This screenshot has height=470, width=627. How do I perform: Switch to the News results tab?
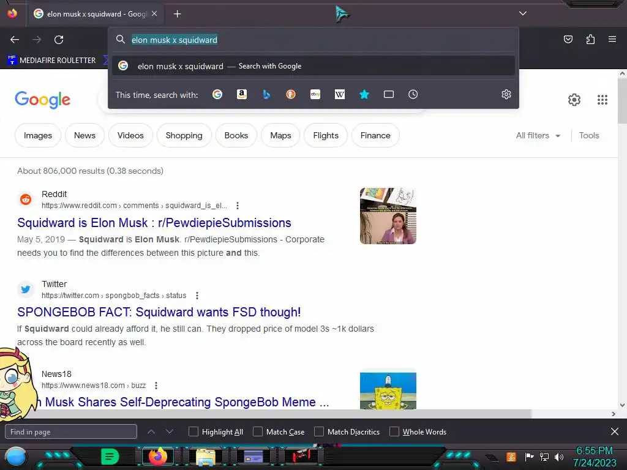pyautogui.click(x=84, y=135)
